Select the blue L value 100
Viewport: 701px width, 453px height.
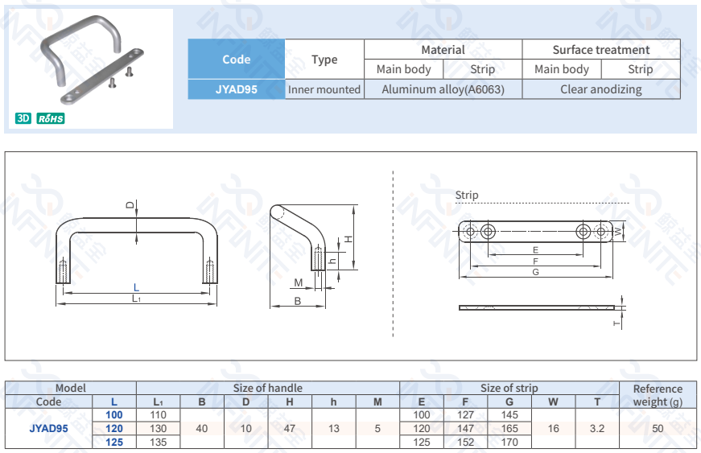click(114, 414)
